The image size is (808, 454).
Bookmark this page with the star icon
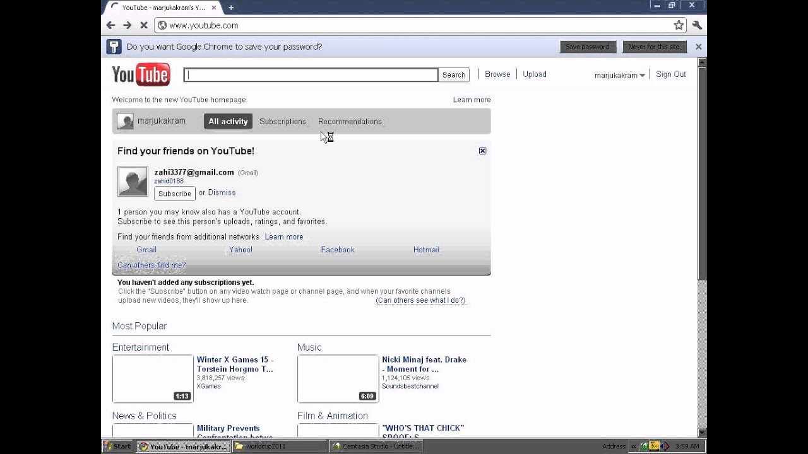pyautogui.click(x=679, y=25)
